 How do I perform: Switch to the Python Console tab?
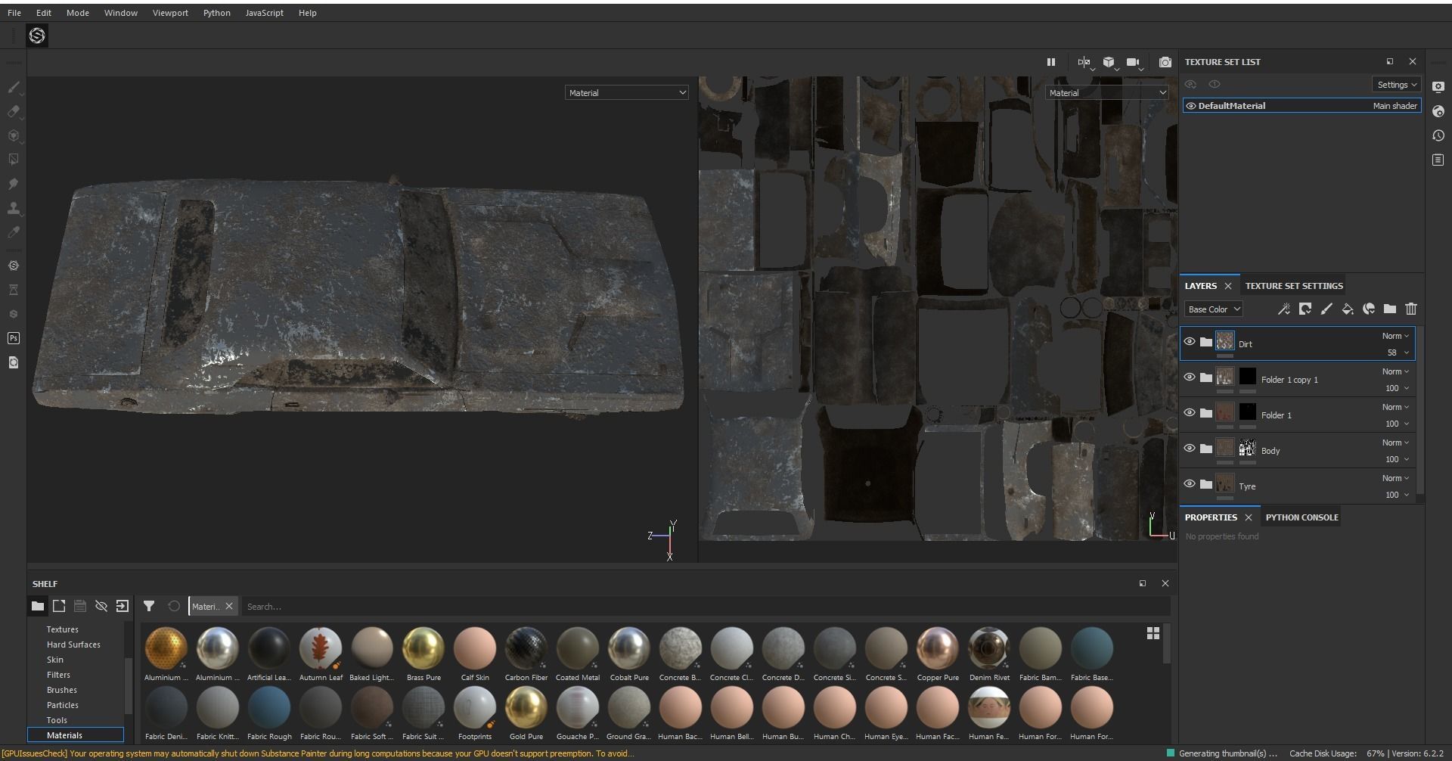1302,517
